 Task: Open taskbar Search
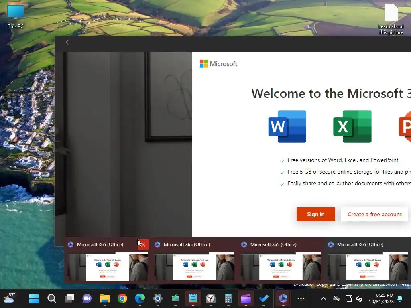(52, 298)
